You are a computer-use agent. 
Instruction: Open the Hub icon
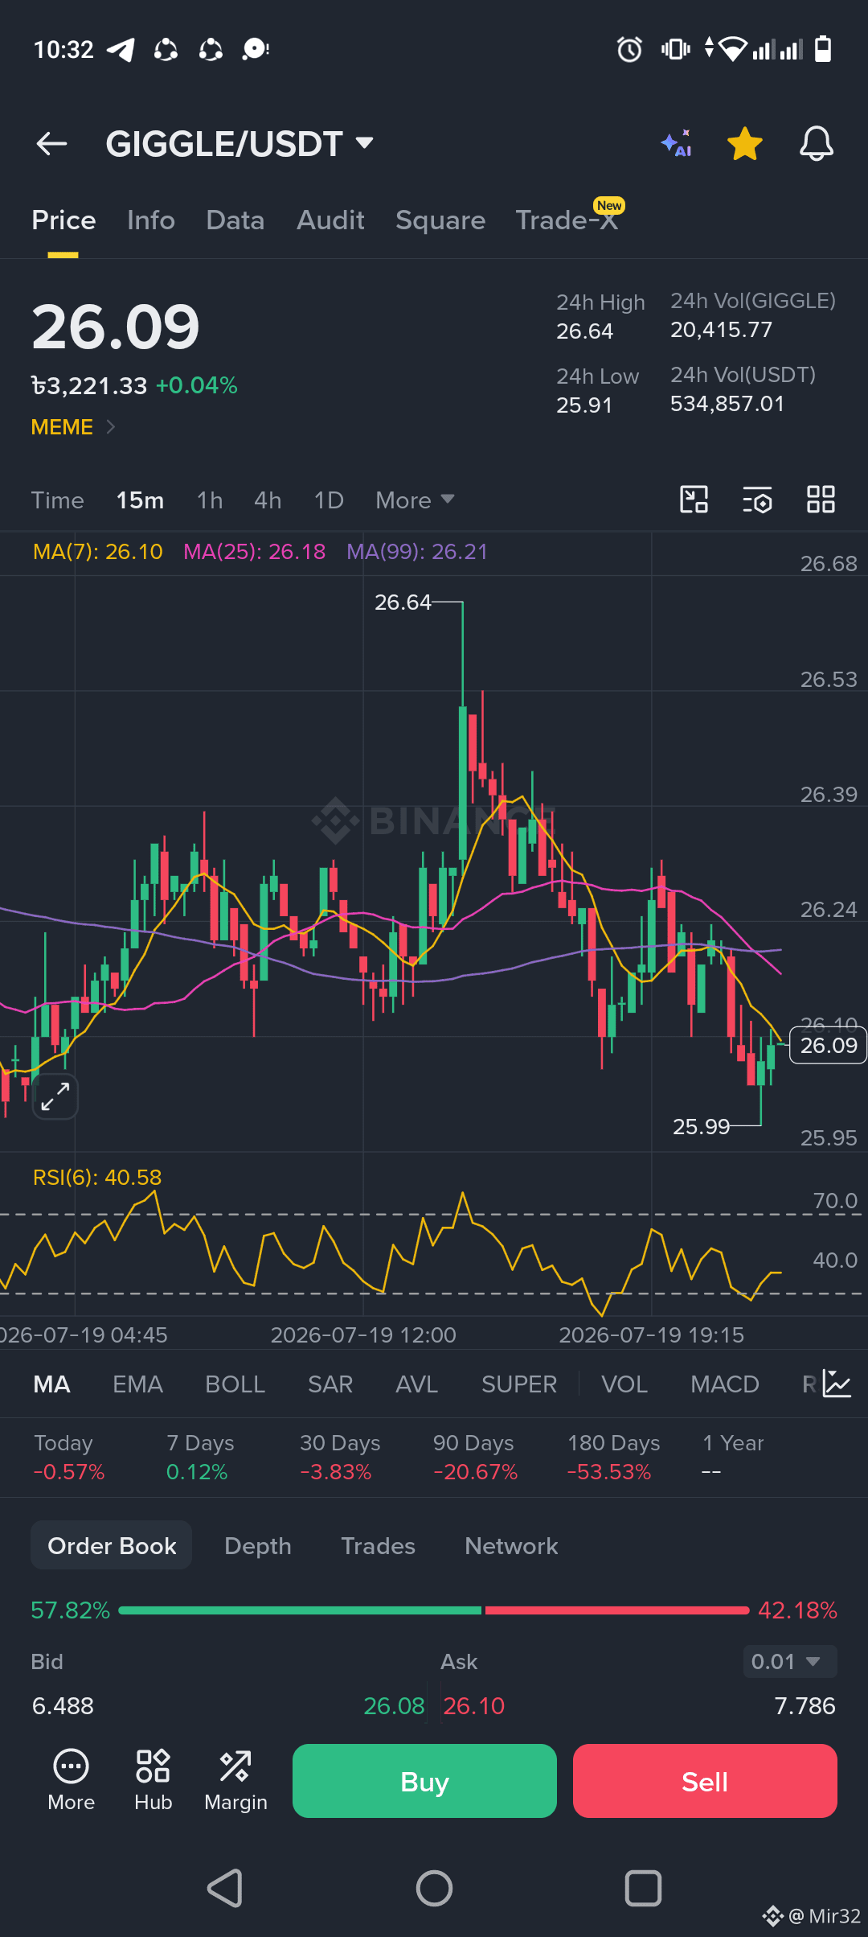(x=153, y=1781)
